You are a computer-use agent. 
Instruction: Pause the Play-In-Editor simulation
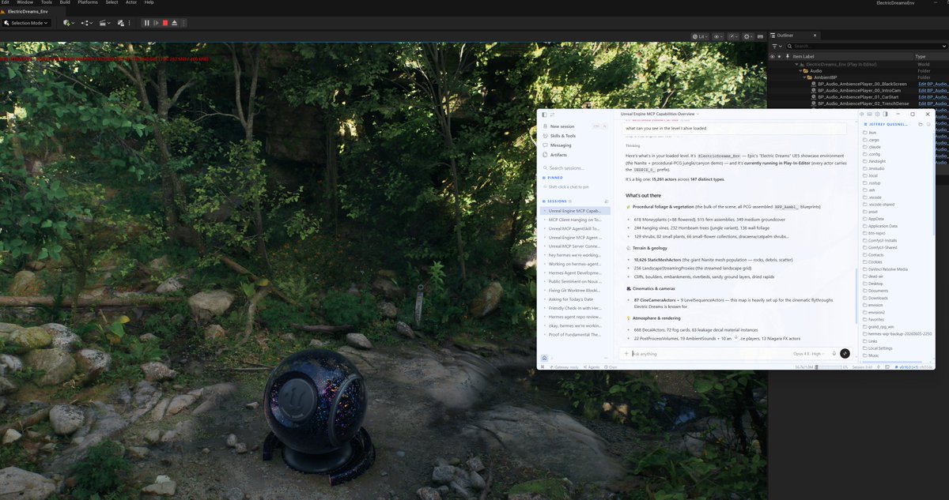[146, 23]
